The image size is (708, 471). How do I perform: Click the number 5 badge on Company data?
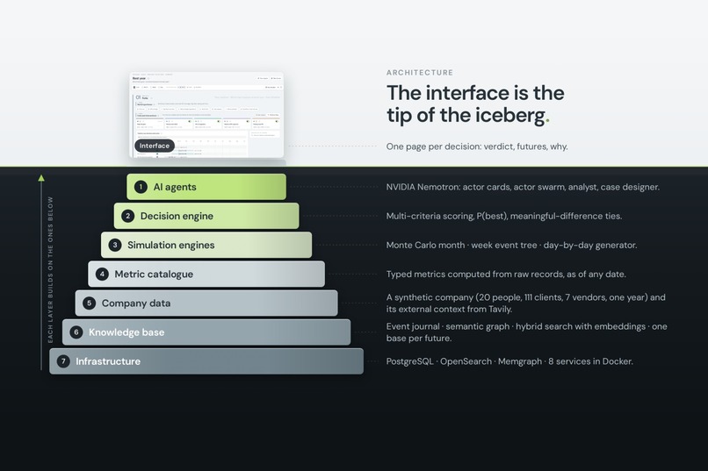coord(90,303)
